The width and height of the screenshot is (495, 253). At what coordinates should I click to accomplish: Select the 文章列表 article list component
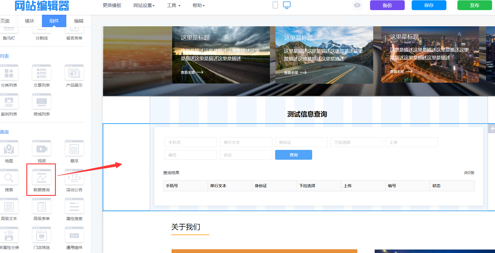tap(42, 73)
